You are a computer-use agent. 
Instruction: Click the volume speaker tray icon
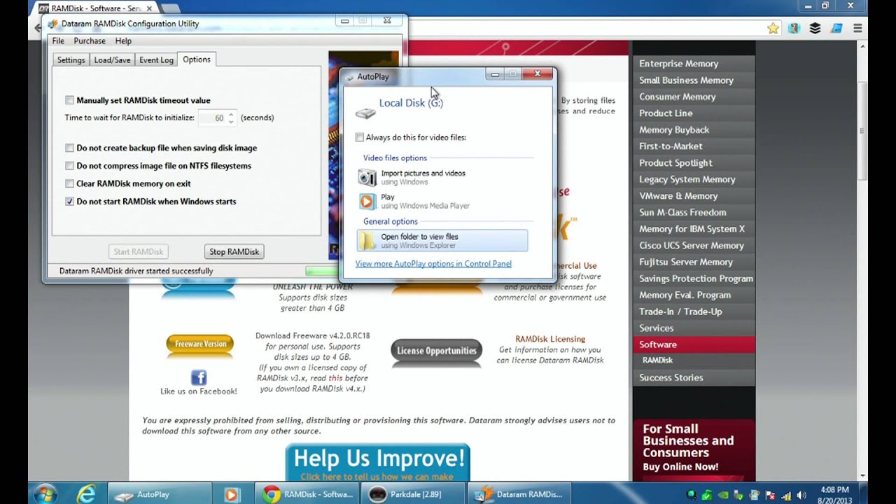pos(801,496)
